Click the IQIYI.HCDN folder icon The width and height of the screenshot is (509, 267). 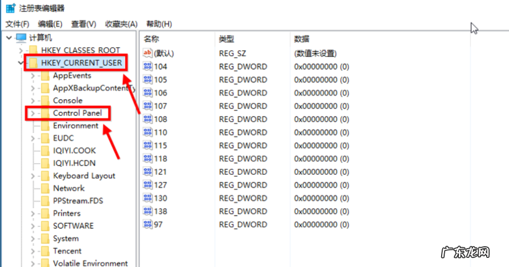tap(46, 163)
